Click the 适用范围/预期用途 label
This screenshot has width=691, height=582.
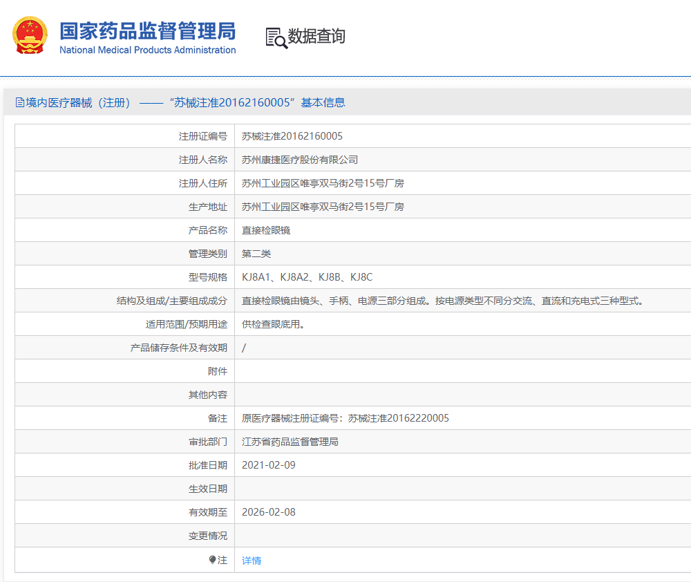pos(187,324)
